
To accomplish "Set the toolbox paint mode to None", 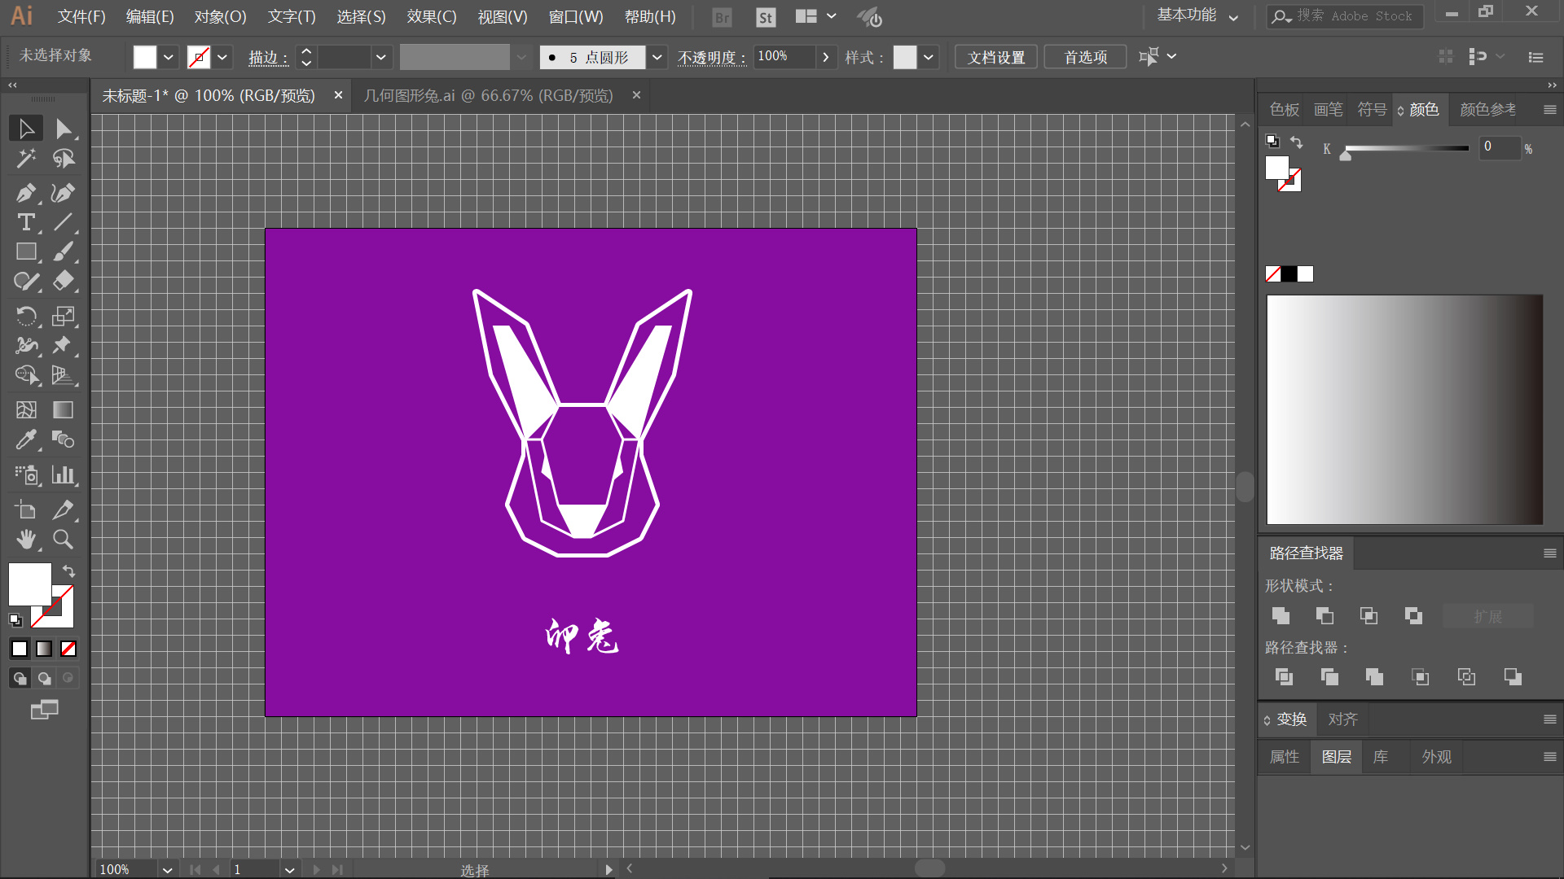I will click(x=68, y=649).
